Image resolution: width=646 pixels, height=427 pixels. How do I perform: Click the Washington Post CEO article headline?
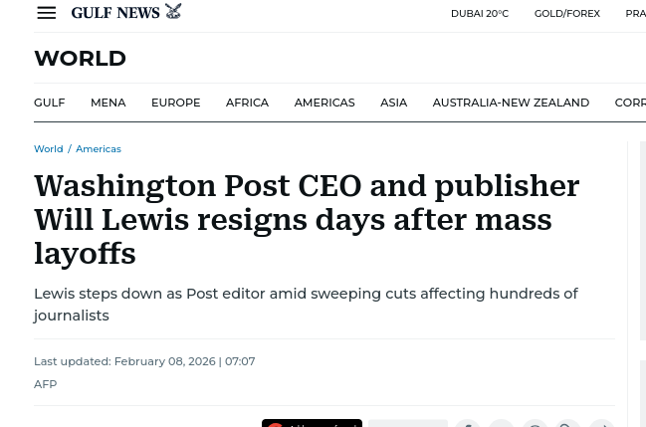pos(307,219)
